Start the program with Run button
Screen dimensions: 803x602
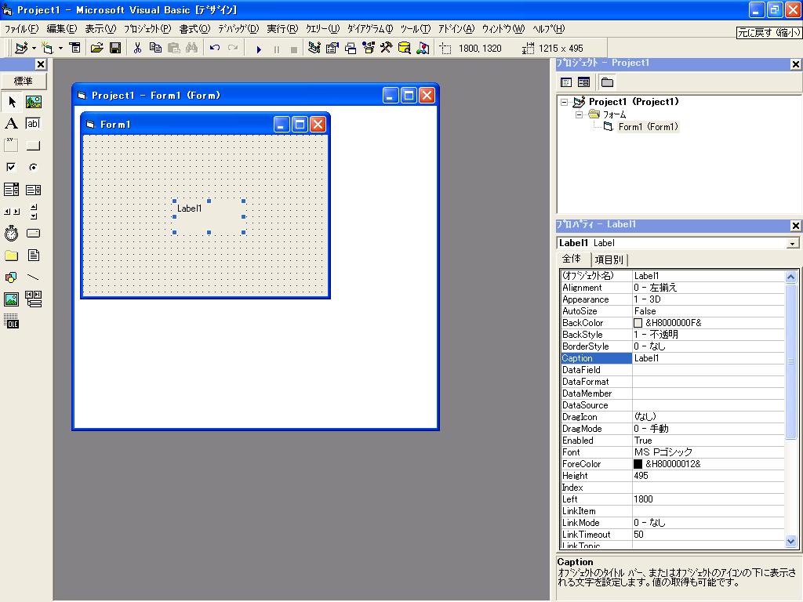(x=259, y=49)
